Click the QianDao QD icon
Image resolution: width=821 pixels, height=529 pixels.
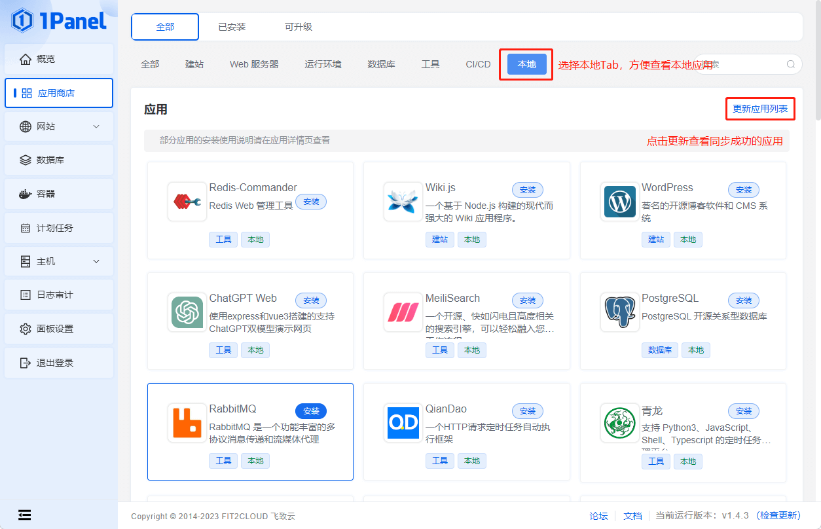(x=403, y=423)
